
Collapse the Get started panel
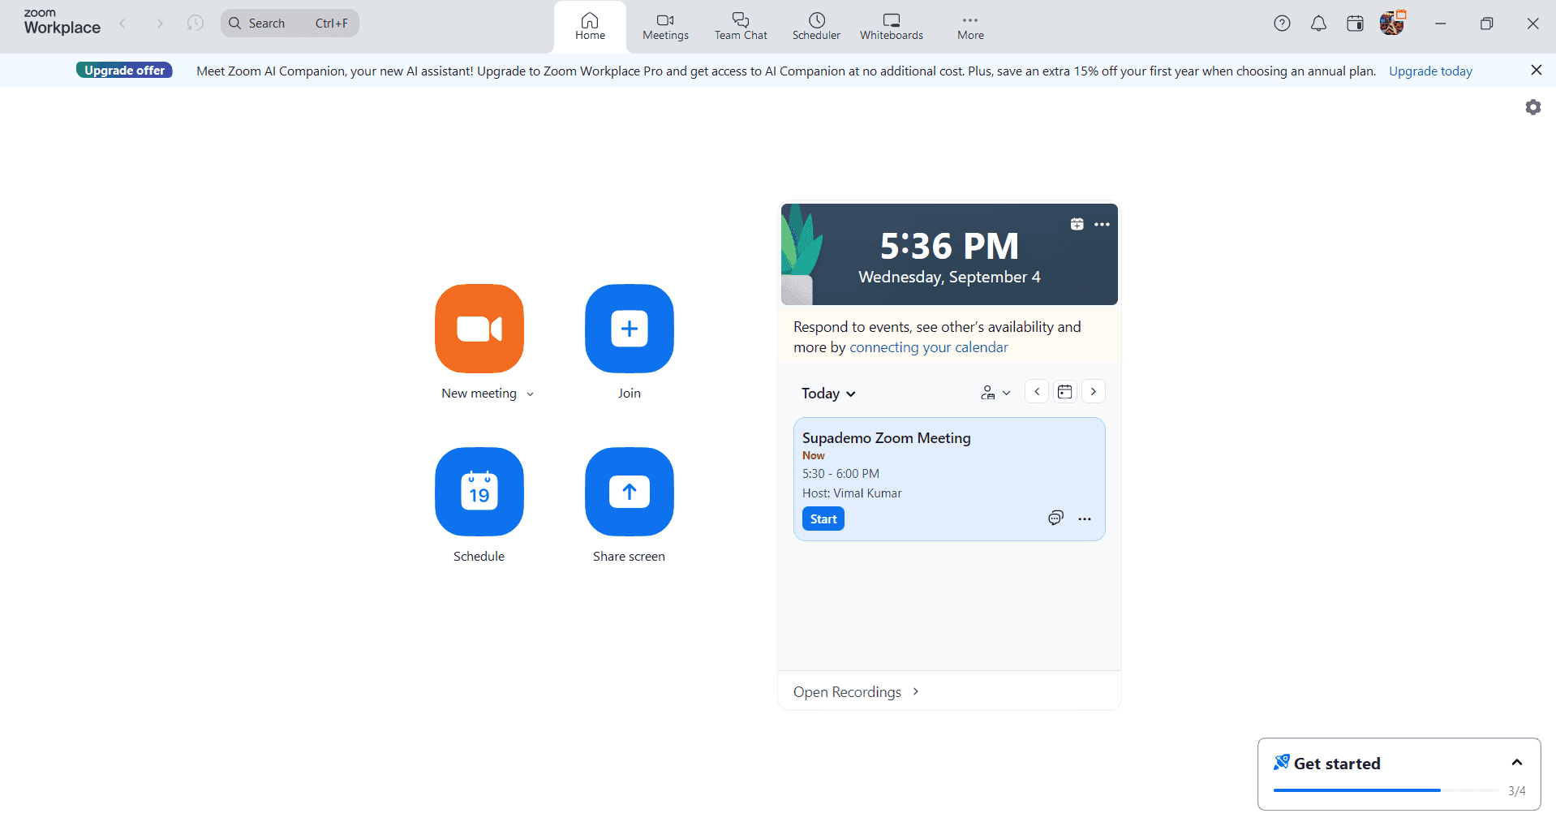tap(1516, 762)
